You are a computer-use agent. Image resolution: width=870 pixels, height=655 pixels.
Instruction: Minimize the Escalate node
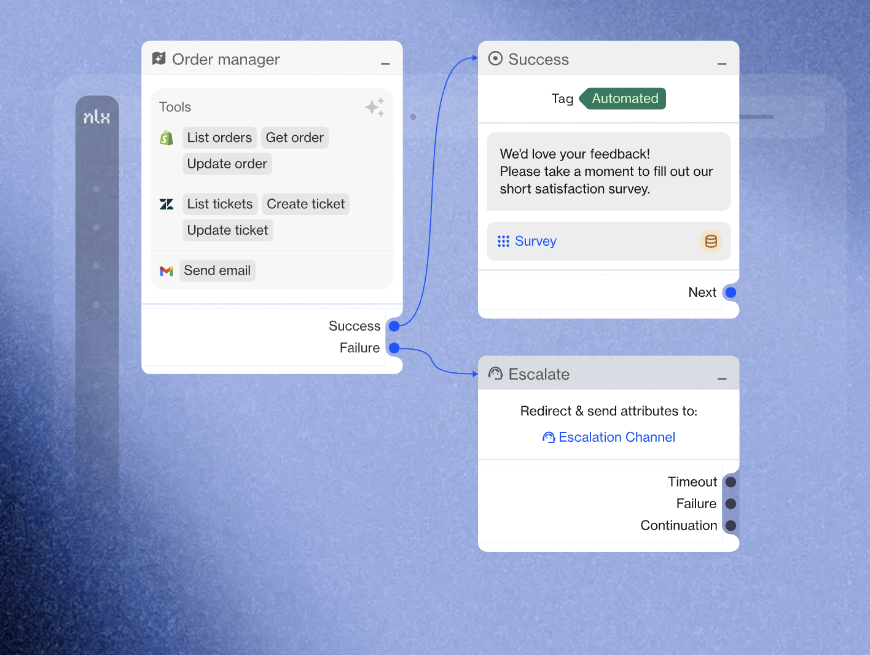point(722,378)
